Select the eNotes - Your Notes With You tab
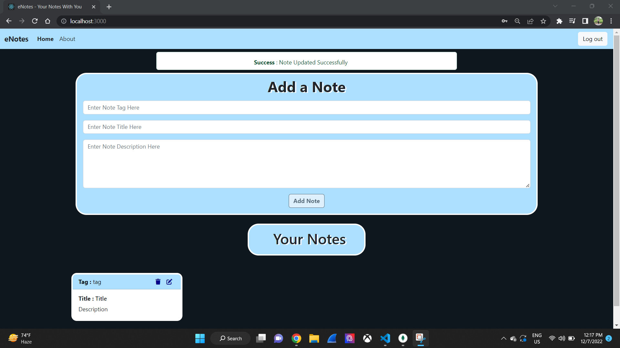The width and height of the screenshot is (620, 348). coord(52,7)
